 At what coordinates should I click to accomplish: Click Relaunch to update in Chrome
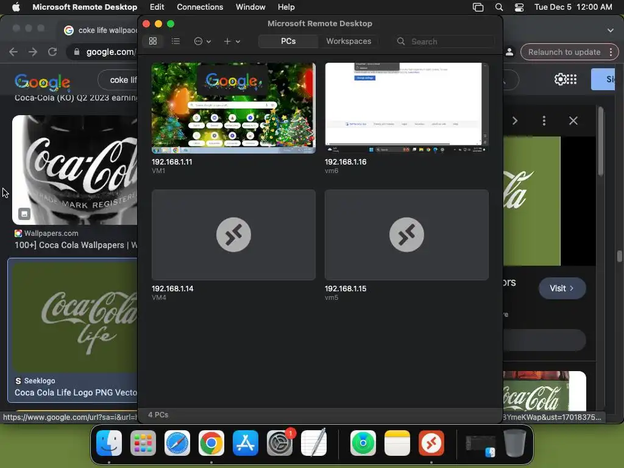(x=564, y=52)
